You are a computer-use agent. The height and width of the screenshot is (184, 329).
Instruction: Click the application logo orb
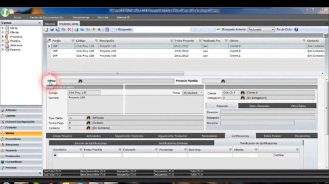(x=5, y=12)
